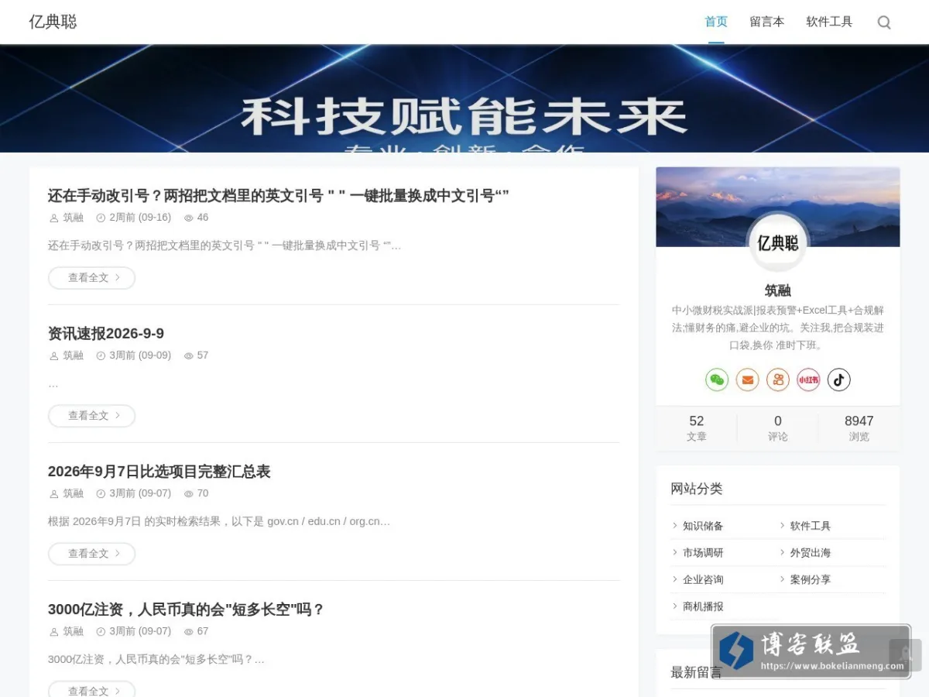Click 查看全文 under 资讯速报2026-9-9
The image size is (929, 697).
point(91,416)
